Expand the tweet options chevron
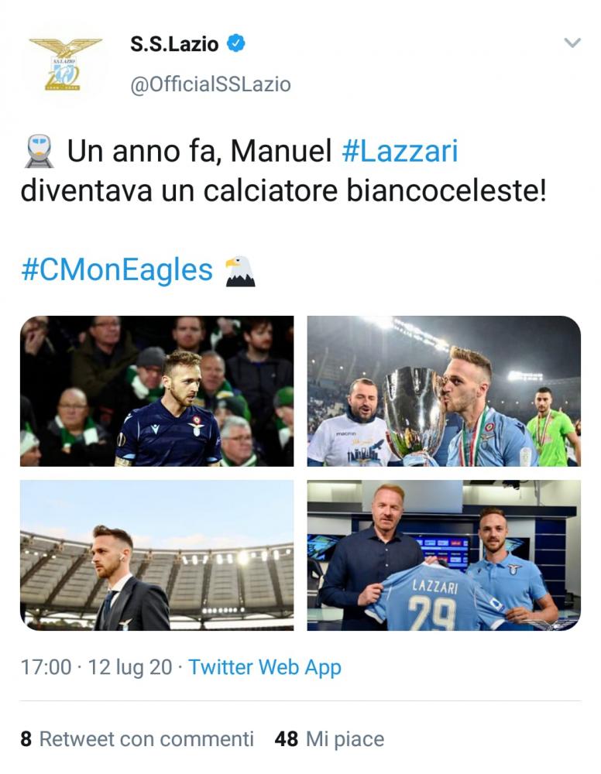The width and height of the screenshot is (601, 774). click(x=572, y=43)
